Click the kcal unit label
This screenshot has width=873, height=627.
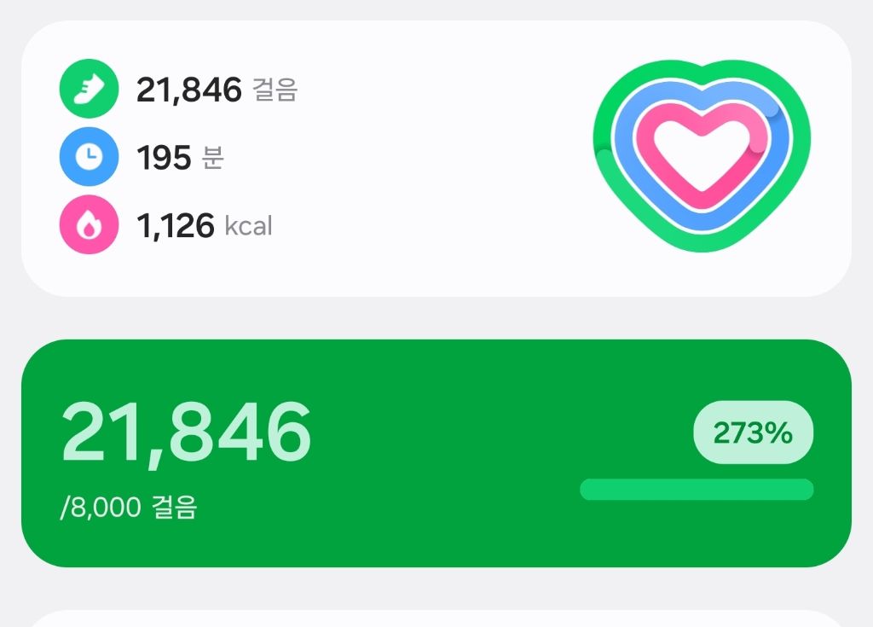(x=248, y=226)
